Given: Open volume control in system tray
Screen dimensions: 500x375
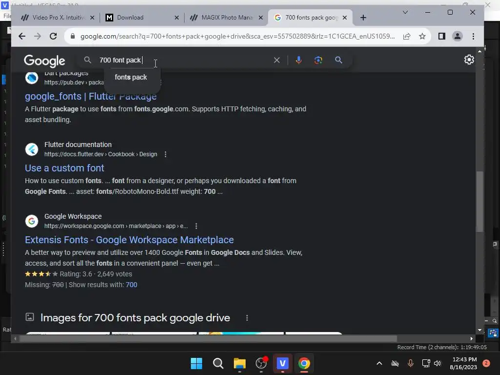Looking at the screenshot, I should [437, 363].
